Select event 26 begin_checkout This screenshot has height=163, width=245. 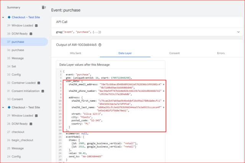tap(20, 140)
